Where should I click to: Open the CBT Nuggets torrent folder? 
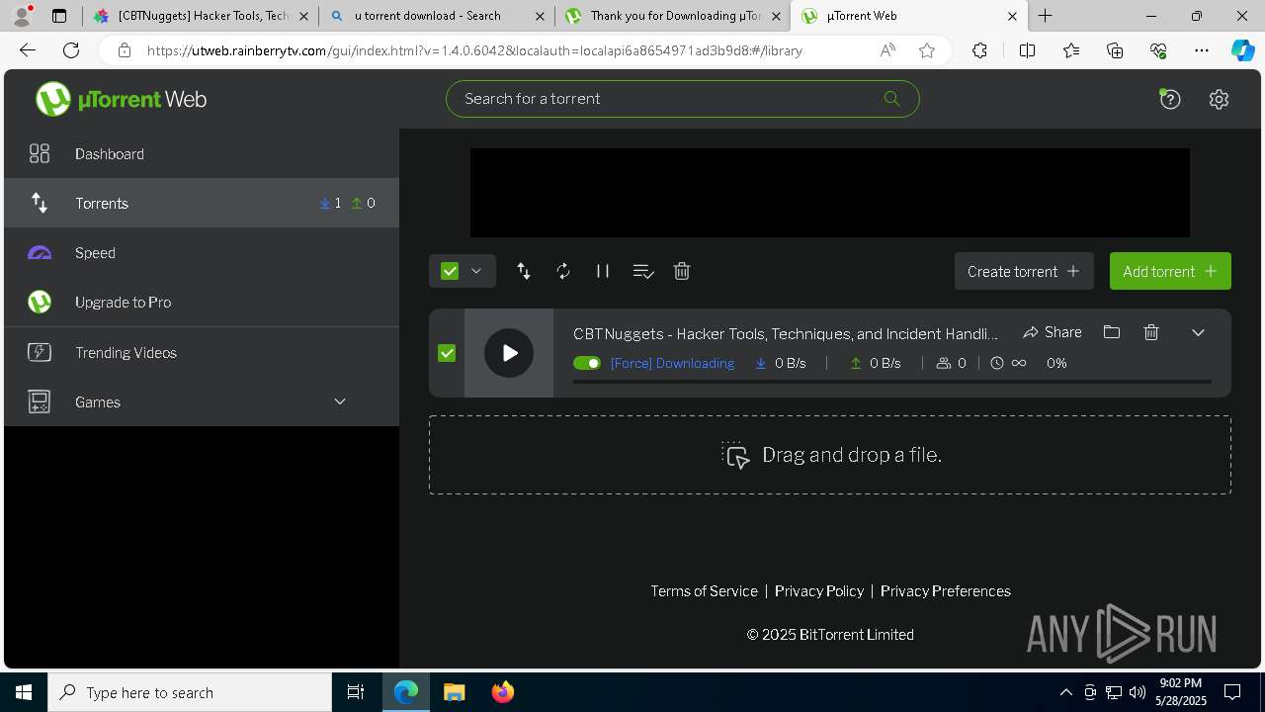click(x=1112, y=332)
